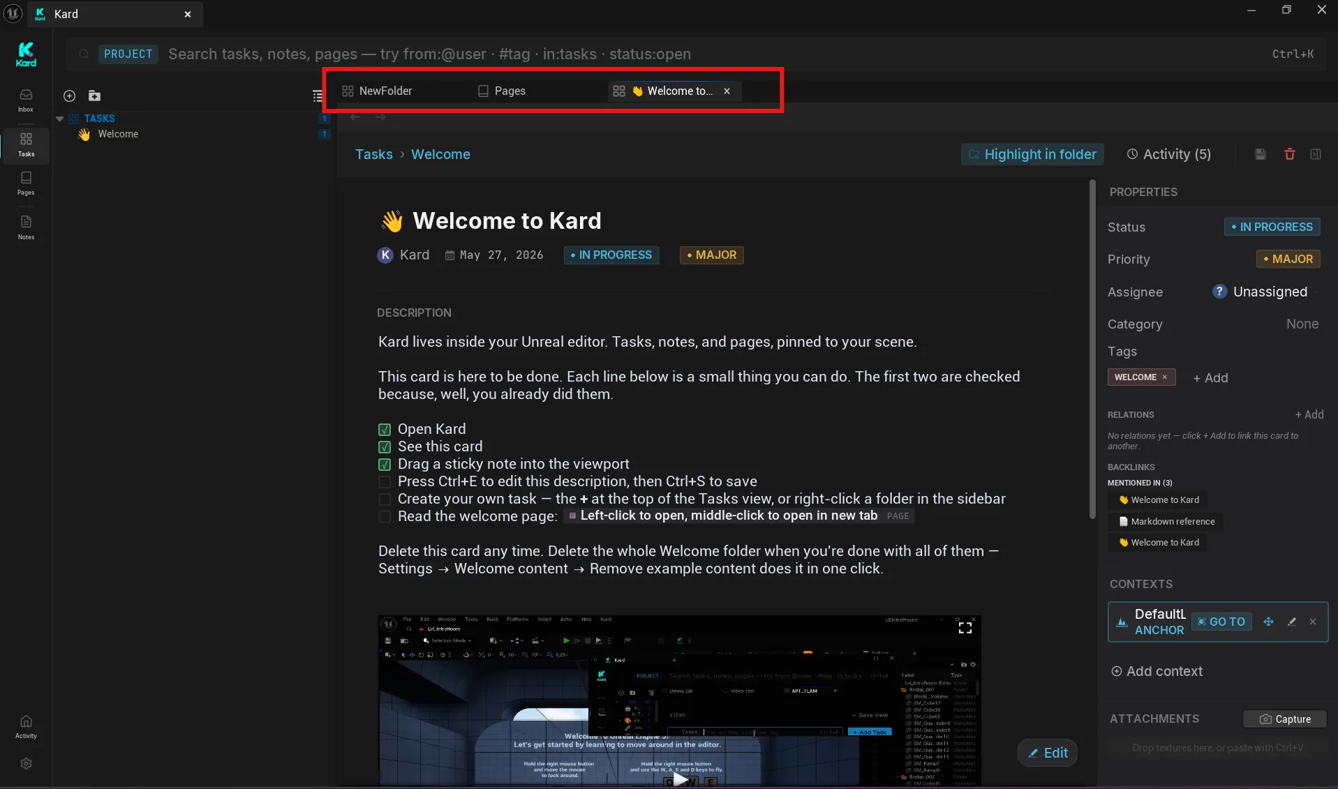Viewport: 1338px width, 789px height.
Task: Create a new task with the plus circle icon
Action: click(69, 96)
